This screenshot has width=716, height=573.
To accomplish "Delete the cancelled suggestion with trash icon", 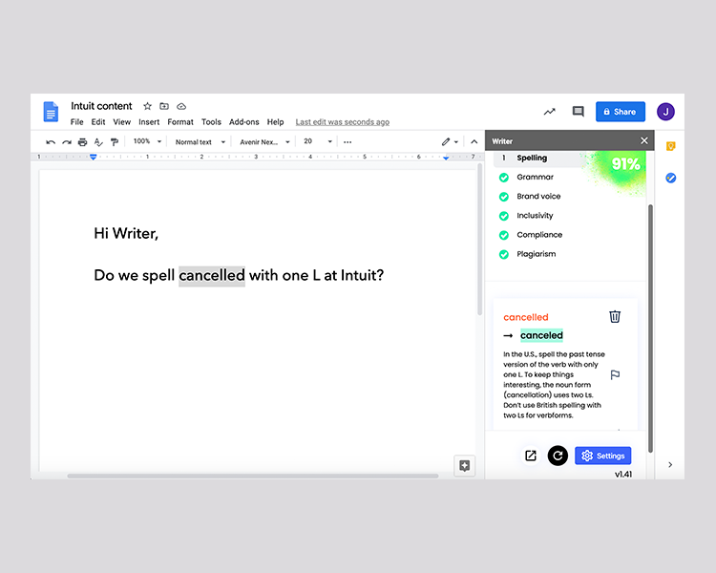I will click(615, 316).
